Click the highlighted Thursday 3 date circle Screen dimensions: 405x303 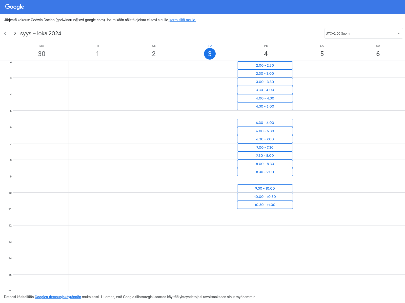210,54
